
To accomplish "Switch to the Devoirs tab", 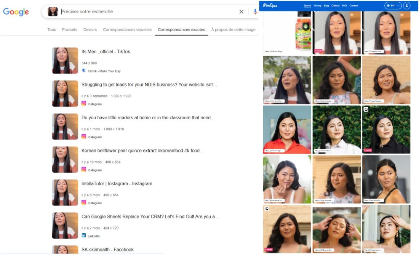I will (x=90, y=30).
